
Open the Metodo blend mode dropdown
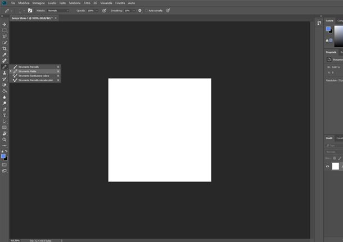tap(58, 11)
